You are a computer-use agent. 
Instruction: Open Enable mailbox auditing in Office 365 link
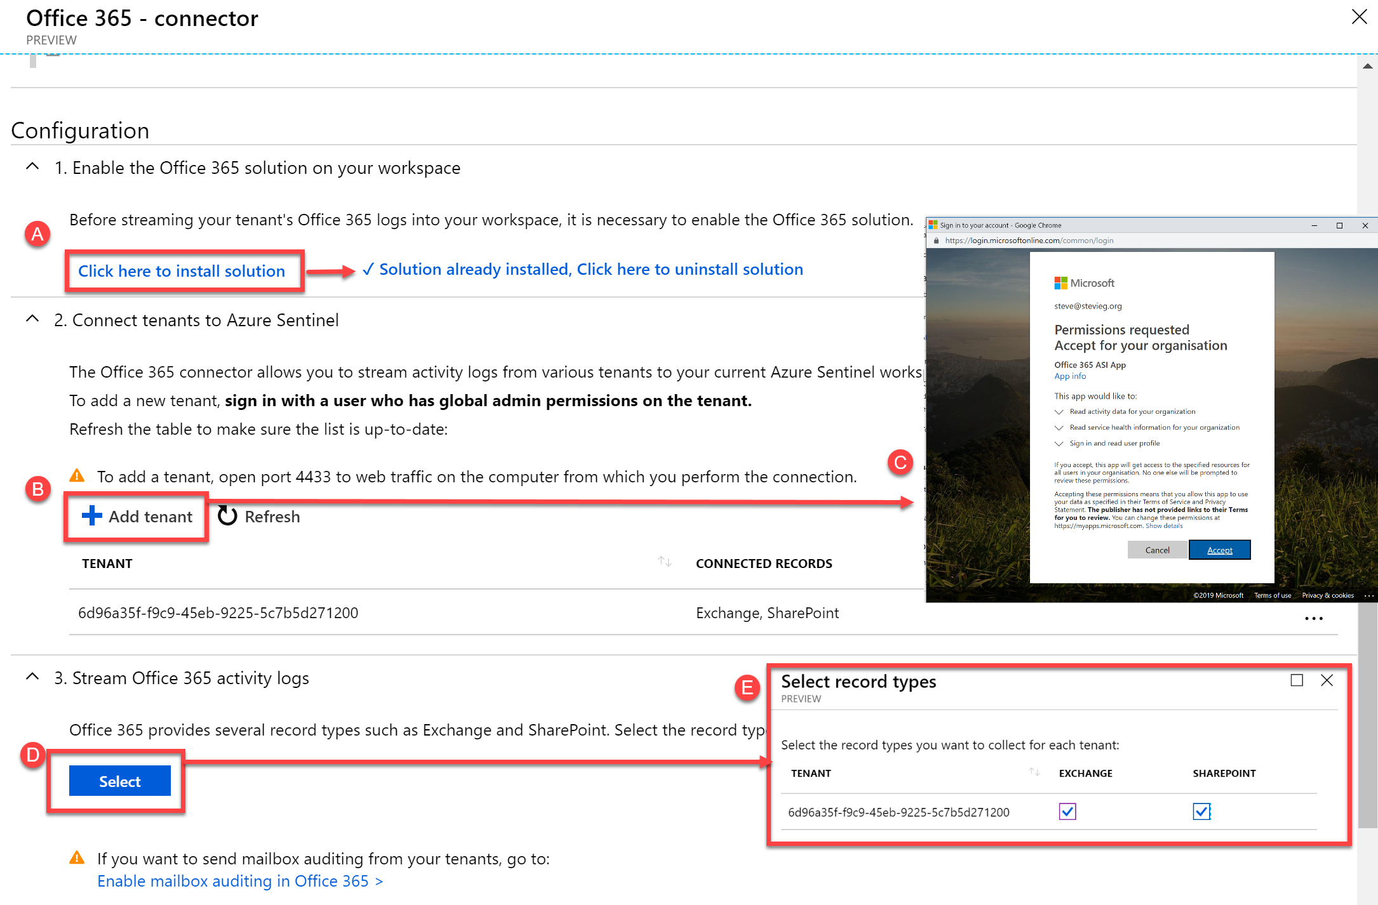pos(240,881)
